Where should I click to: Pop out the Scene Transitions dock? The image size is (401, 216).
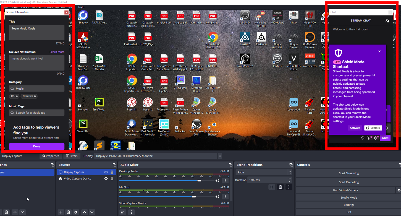point(291,165)
